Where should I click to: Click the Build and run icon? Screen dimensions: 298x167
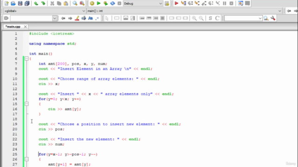click(x=106, y=3)
